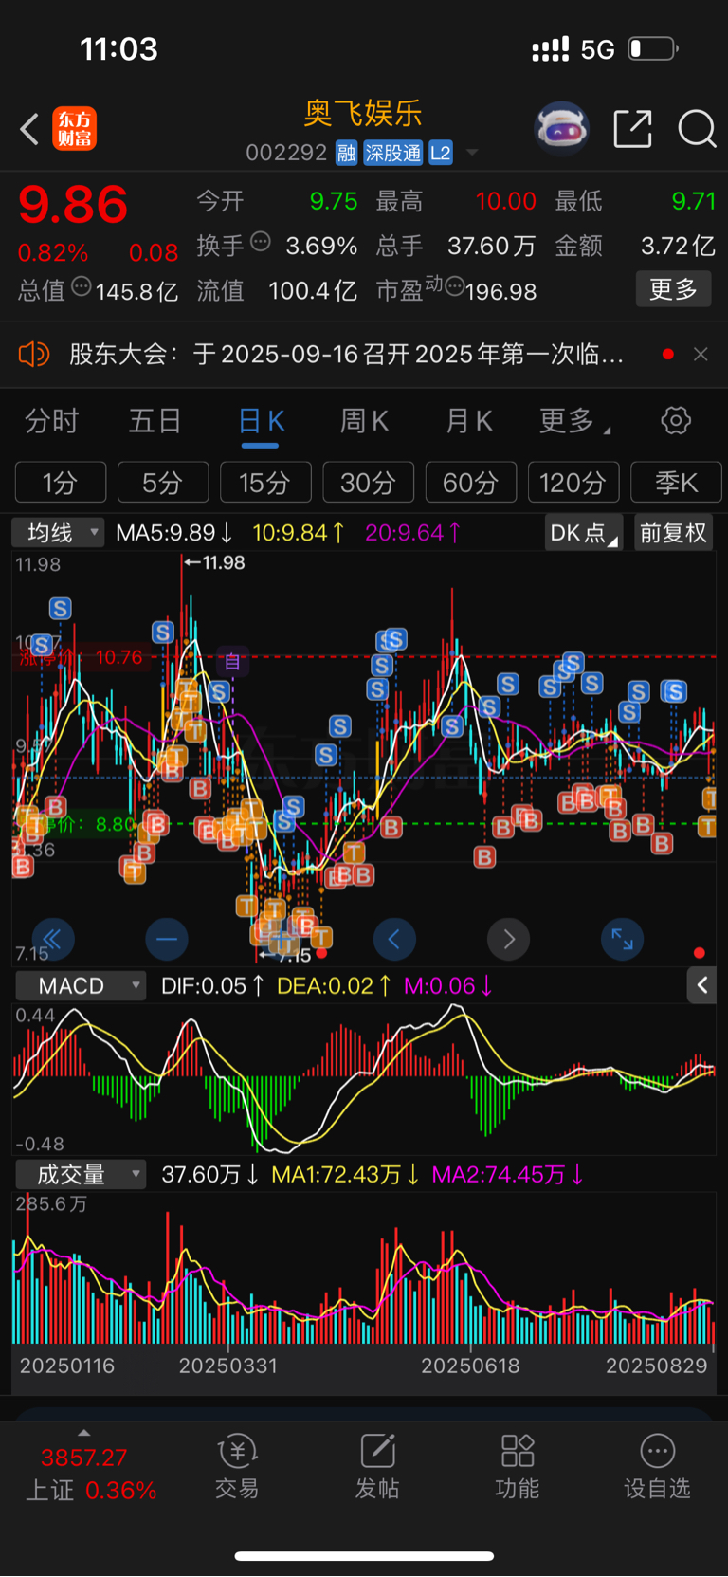Tap the 11.98 high price label
This screenshot has height=1577, width=728.
coord(216,563)
